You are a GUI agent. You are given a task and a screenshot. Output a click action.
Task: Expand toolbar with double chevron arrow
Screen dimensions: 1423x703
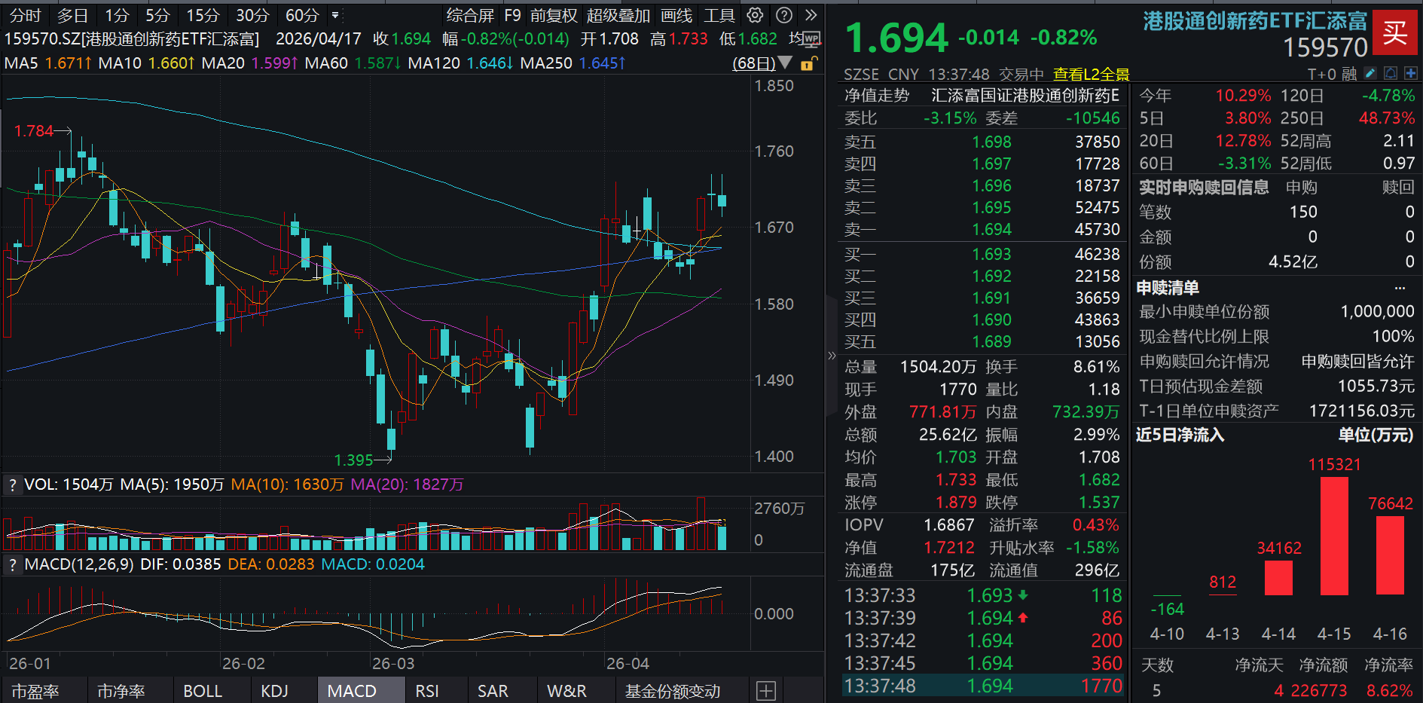coord(811,15)
